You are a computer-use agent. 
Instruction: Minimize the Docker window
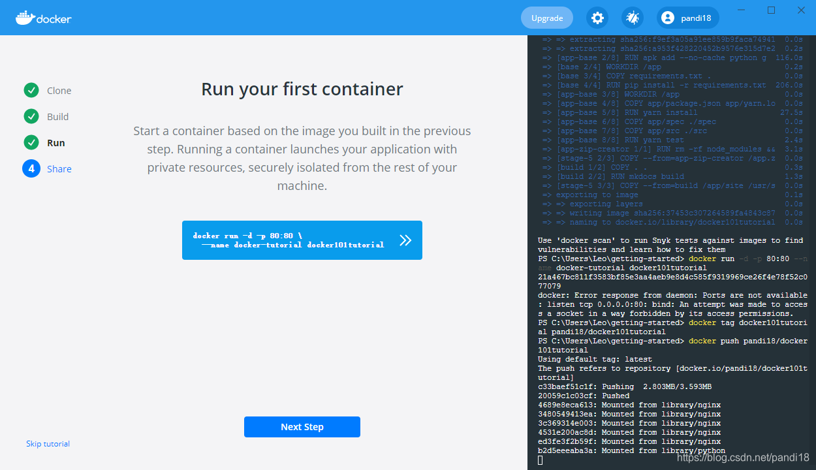tap(741, 10)
